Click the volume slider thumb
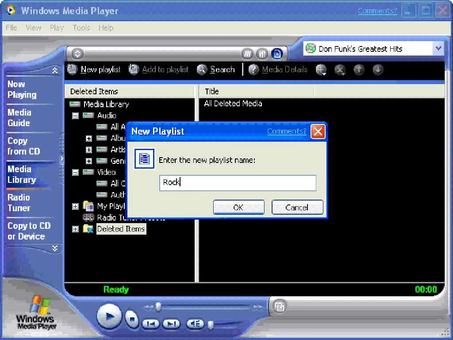453x340 pixels. pyautogui.click(x=211, y=325)
